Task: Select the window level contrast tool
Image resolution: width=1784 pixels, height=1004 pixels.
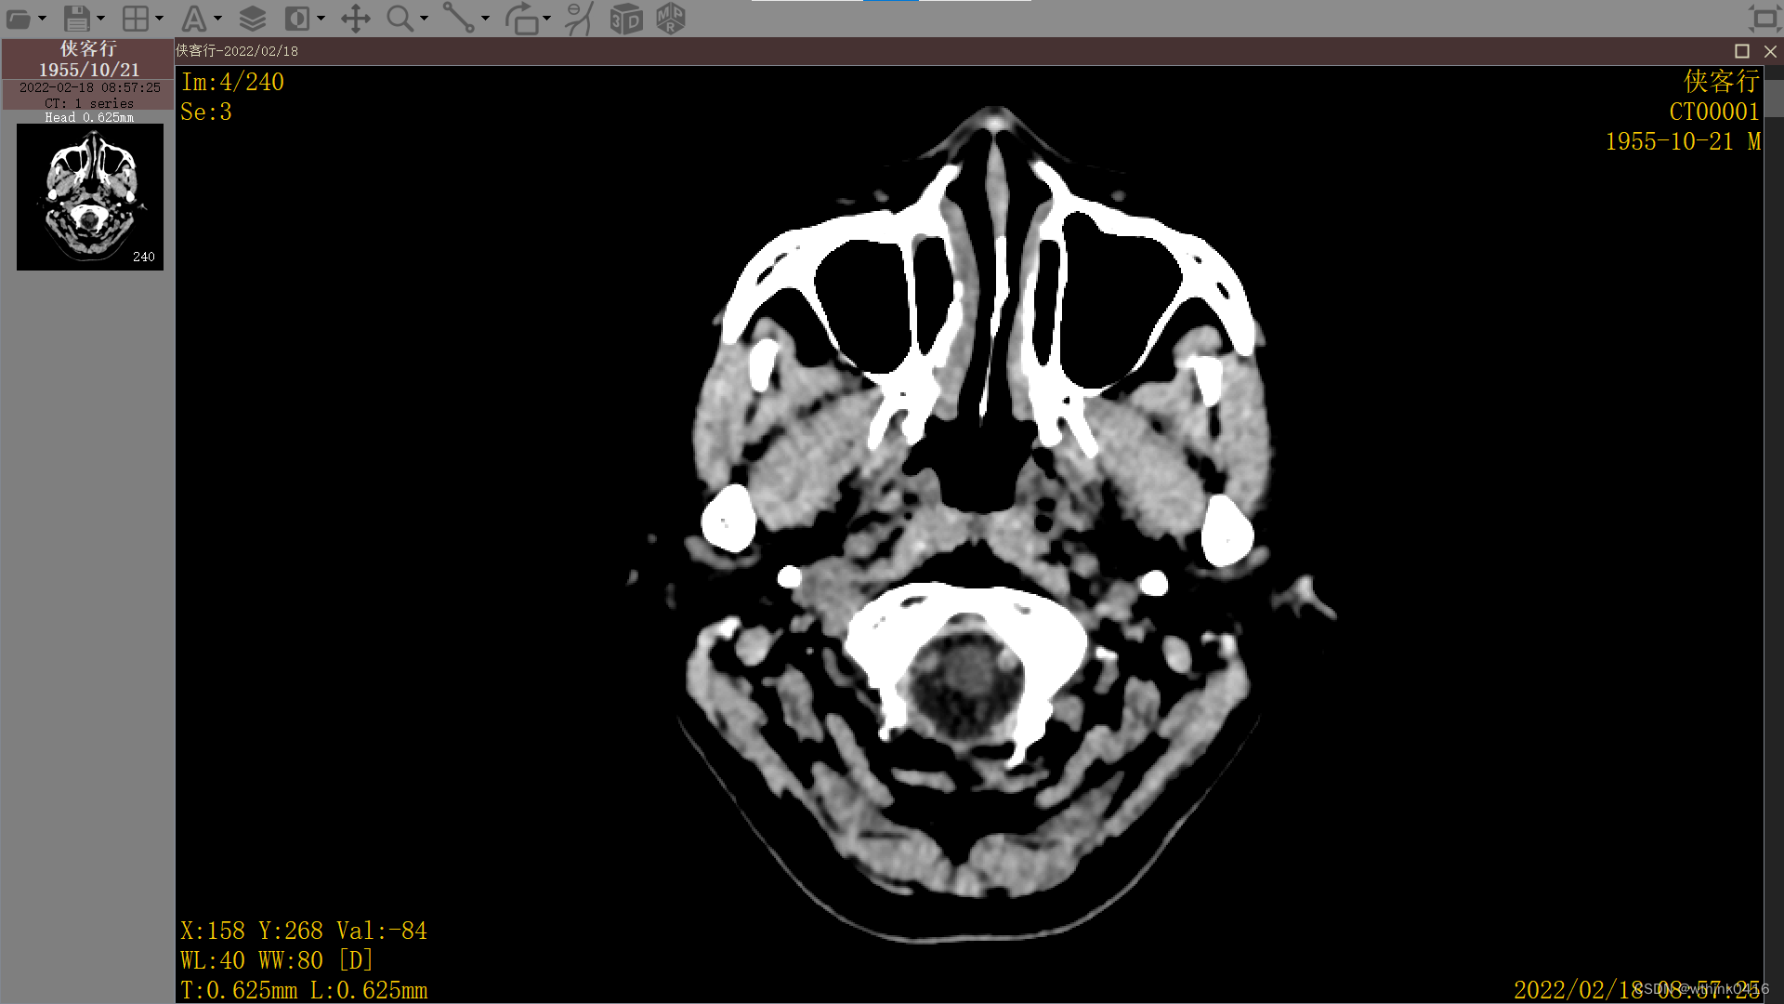Action: tap(297, 19)
